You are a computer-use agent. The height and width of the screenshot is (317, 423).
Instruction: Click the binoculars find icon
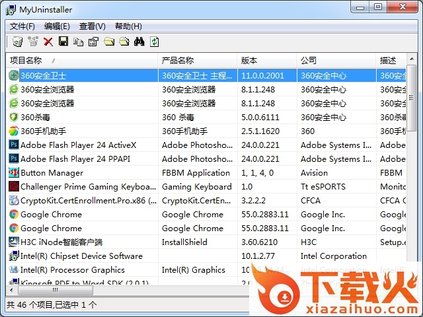pos(139,42)
